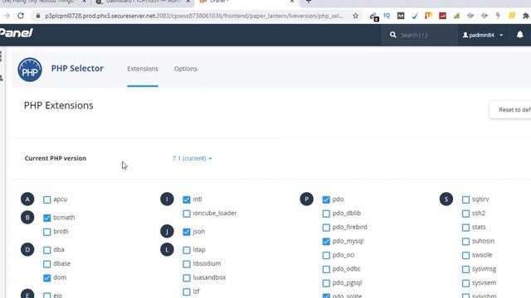Enable the pdo_odbc extension
Screen dimensions: 531x298
coord(326,269)
